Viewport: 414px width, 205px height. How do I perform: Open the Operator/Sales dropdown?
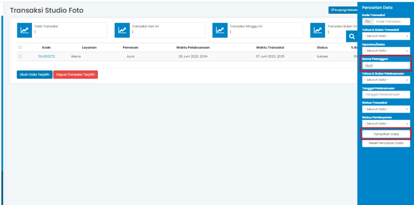pos(386,51)
